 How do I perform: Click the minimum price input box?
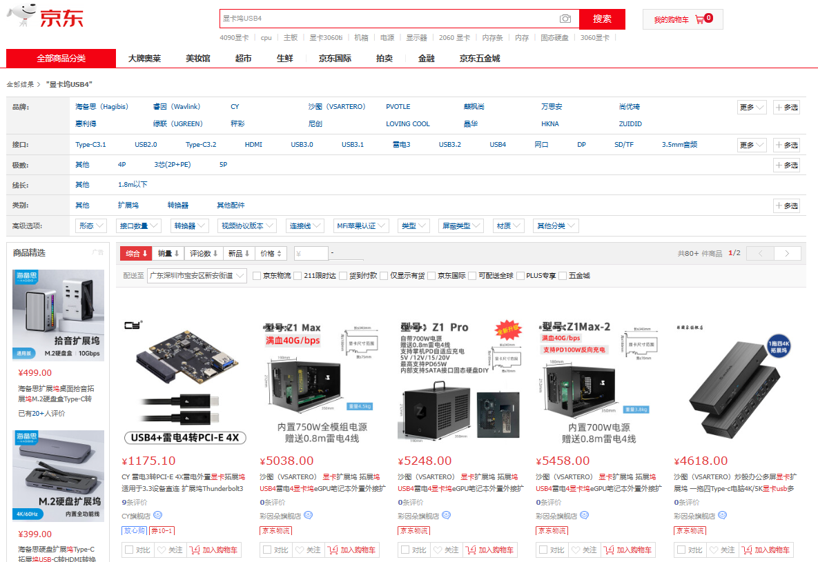pos(311,253)
